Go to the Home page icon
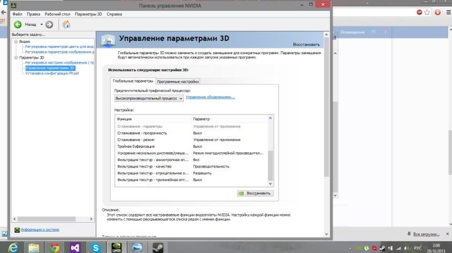The height and width of the screenshot is (253, 452). 66,25
